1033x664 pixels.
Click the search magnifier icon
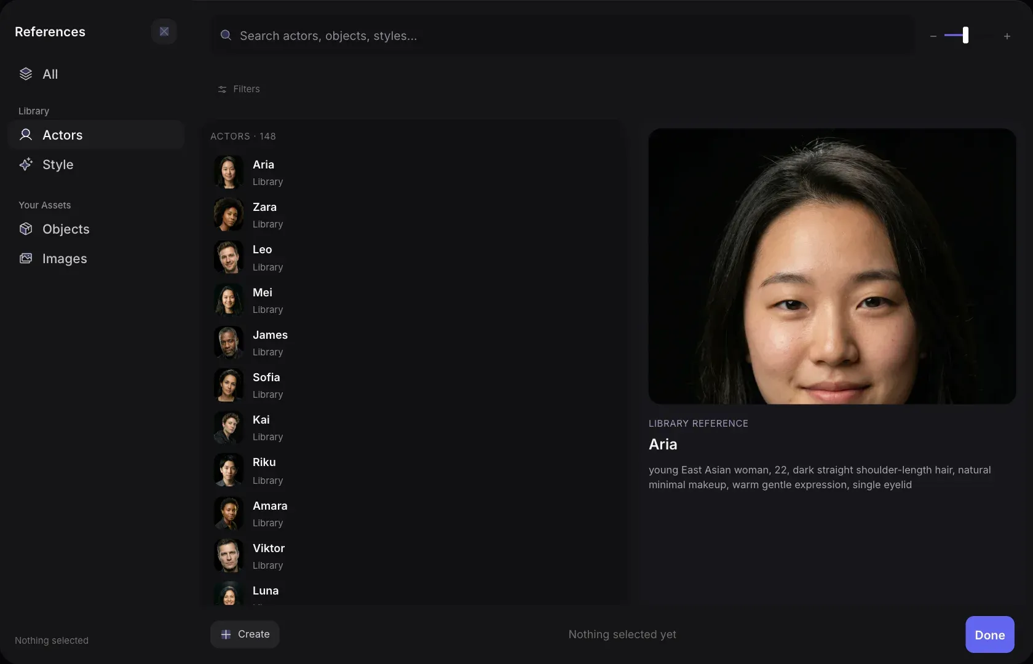click(x=226, y=35)
